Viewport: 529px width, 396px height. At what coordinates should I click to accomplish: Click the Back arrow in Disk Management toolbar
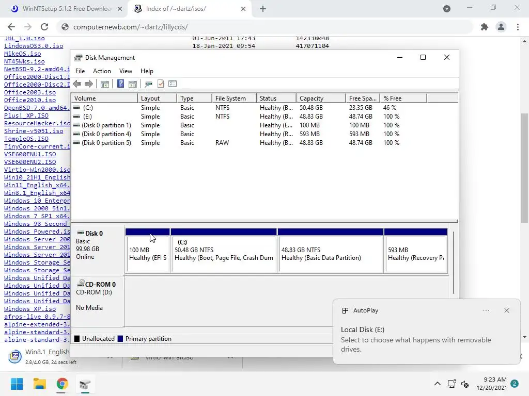pyautogui.click(x=77, y=84)
